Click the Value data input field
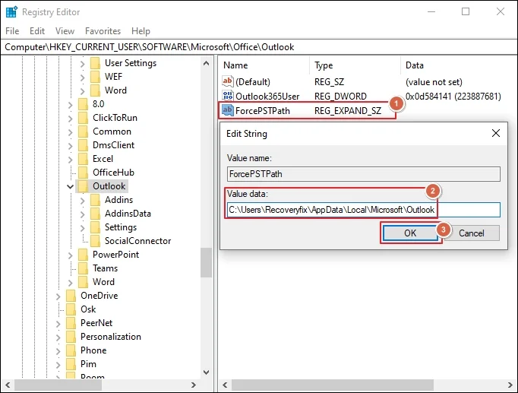Image resolution: width=518 pixels, height=393 pixels. (x=364, y=210)
